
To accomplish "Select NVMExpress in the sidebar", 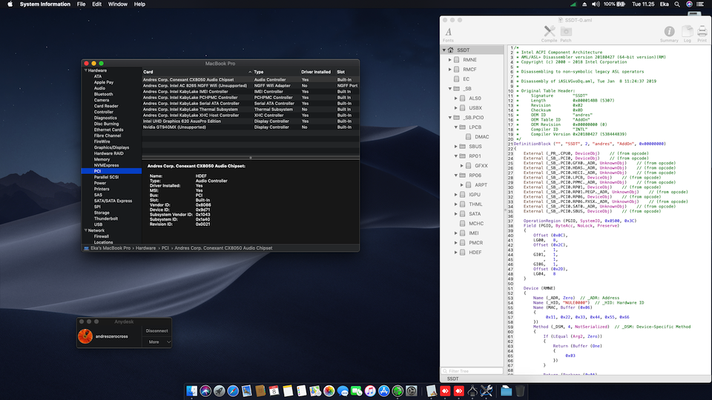I will click(x=106, y=165).
